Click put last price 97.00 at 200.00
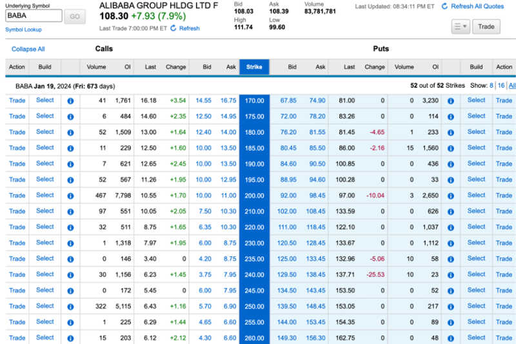The image size is (516, 344). click(347, 195)
